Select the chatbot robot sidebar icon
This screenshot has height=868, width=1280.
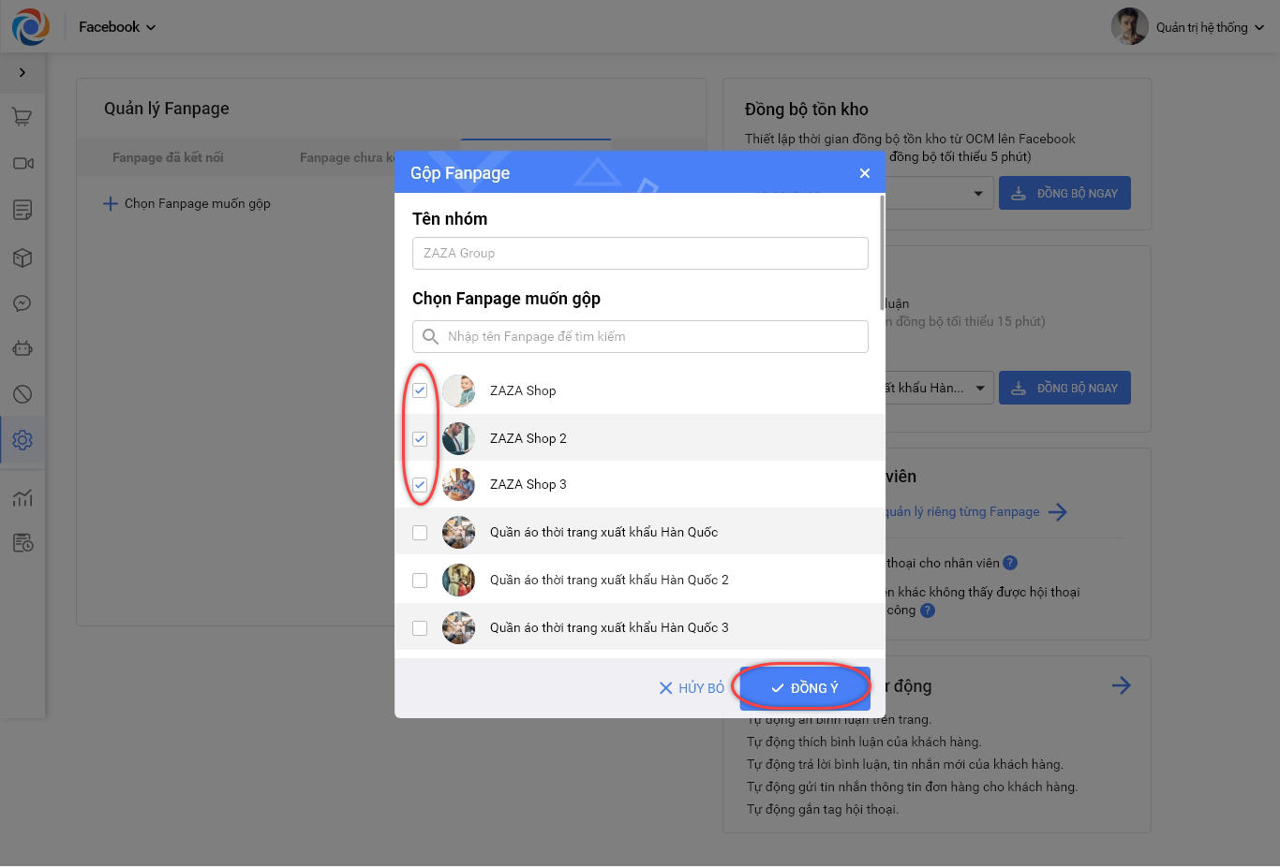click(22, 348)
